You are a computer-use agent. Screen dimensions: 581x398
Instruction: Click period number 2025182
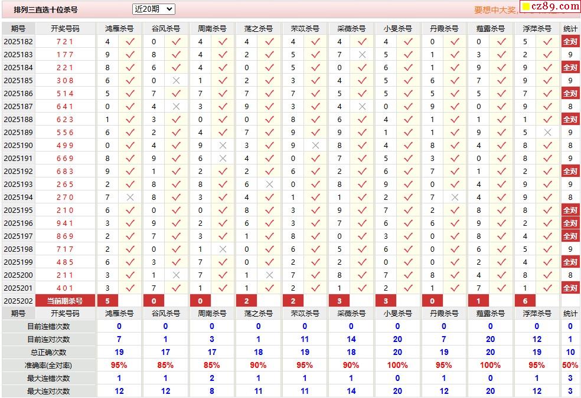tap(18, 42)
